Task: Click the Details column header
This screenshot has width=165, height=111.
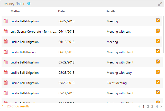Action: click(x=110, y=11)
